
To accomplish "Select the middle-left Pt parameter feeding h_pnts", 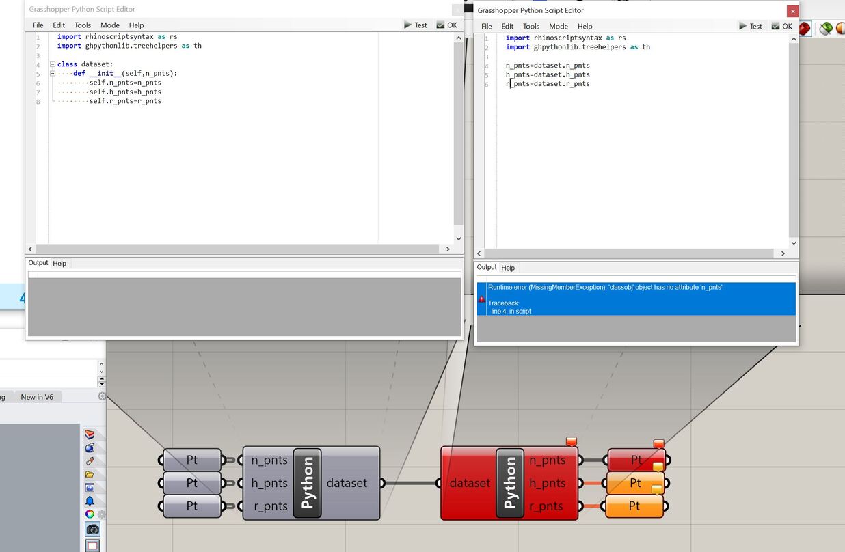I will (x=192, y=483).
